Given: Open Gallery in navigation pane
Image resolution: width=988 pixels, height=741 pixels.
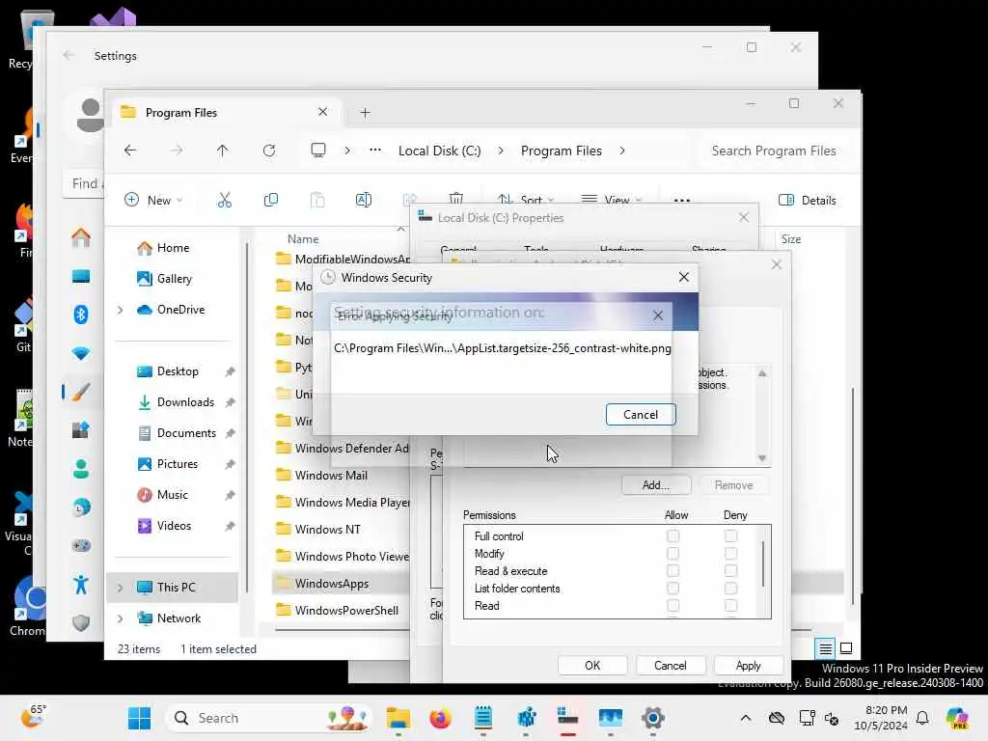Looking at the screenshot, I should coord(164,279).
